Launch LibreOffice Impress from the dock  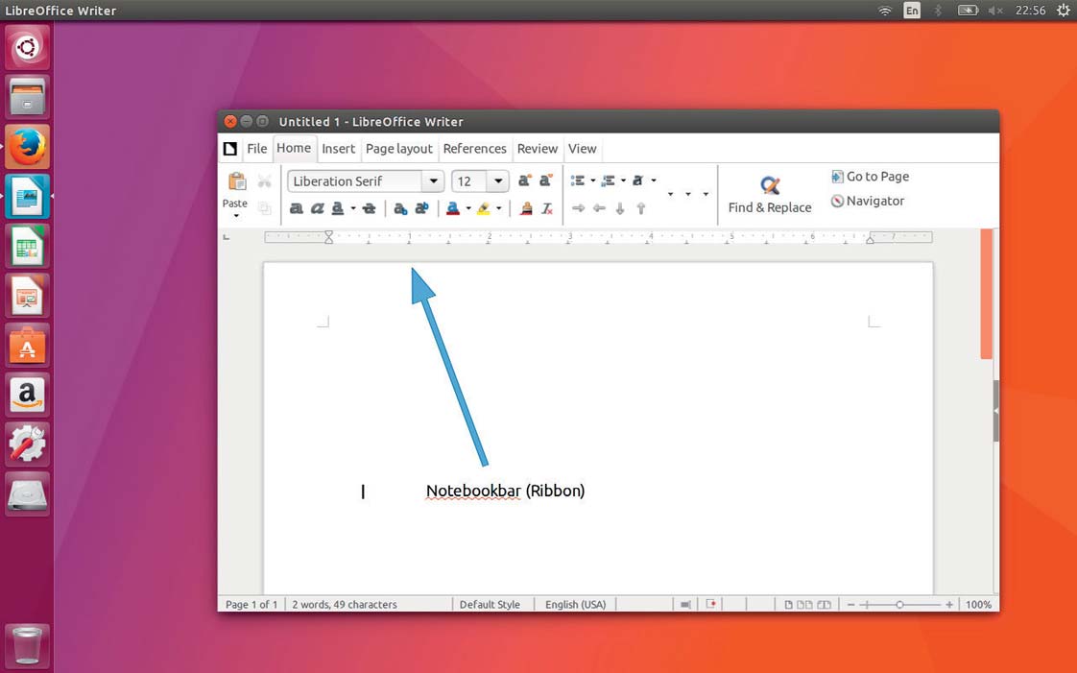(28, 296)
